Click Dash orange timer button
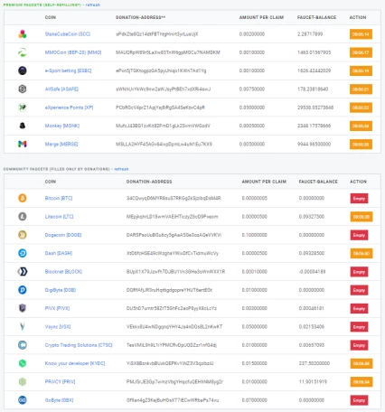Screen dimensions: 385x412 362,254
